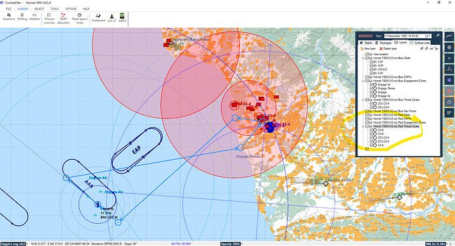Open DMPI allocation
Viewport: 455px width, 246px height.
click(63, 18)
